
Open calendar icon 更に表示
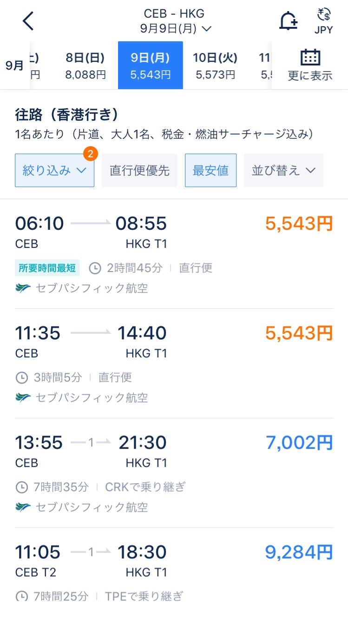pyautogui.click(x=310, y=65)
